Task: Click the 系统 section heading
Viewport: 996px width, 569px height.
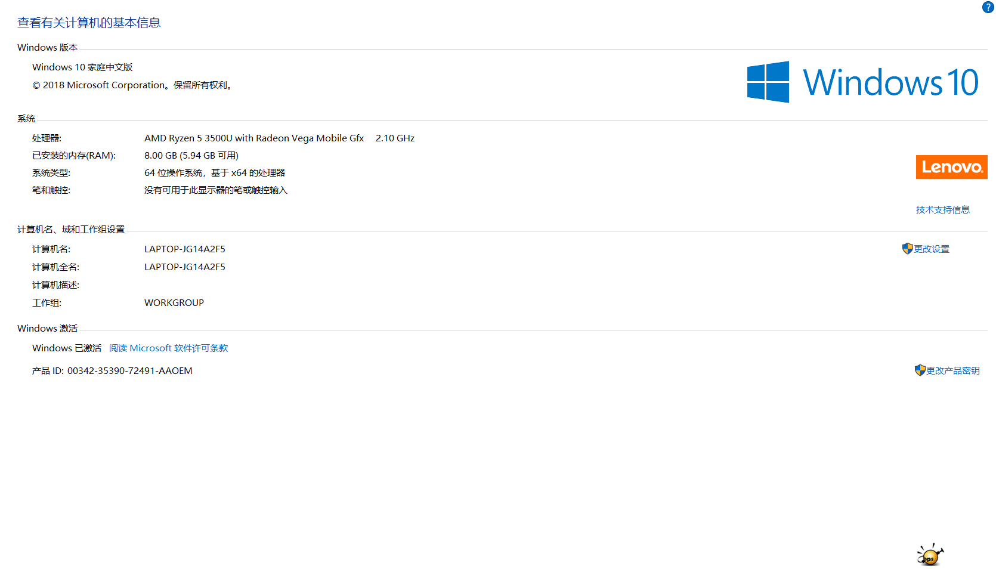Action: [26, 118]
